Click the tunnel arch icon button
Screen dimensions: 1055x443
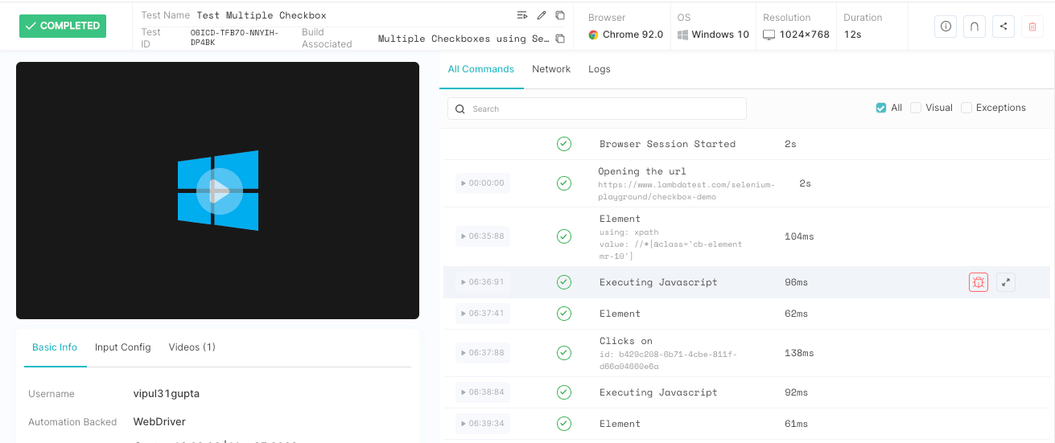975,27
